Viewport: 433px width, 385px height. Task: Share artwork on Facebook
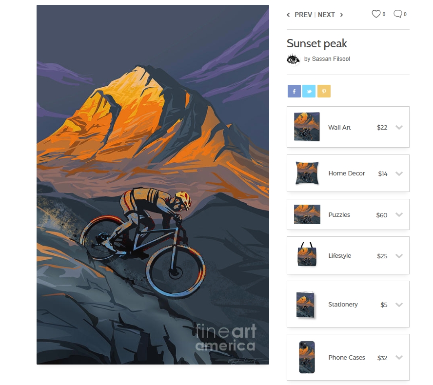click(x=294, y=91)
